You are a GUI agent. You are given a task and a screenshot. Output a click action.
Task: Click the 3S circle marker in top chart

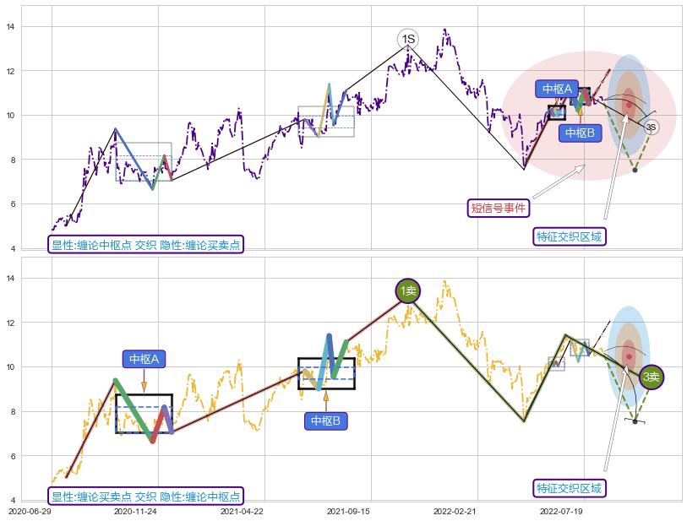tap(651, 127)
